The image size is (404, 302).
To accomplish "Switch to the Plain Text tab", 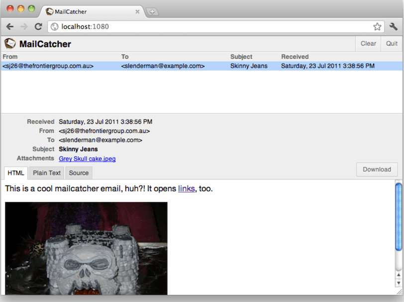I will click(x=47, y=173).
